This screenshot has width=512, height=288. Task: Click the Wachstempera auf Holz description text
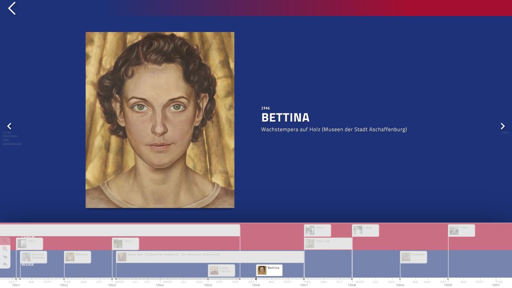coord(334,129)
